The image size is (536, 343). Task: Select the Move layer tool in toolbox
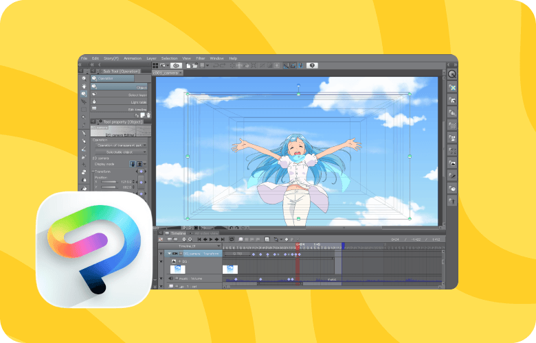pyautogui.click(x=84, y=102)
